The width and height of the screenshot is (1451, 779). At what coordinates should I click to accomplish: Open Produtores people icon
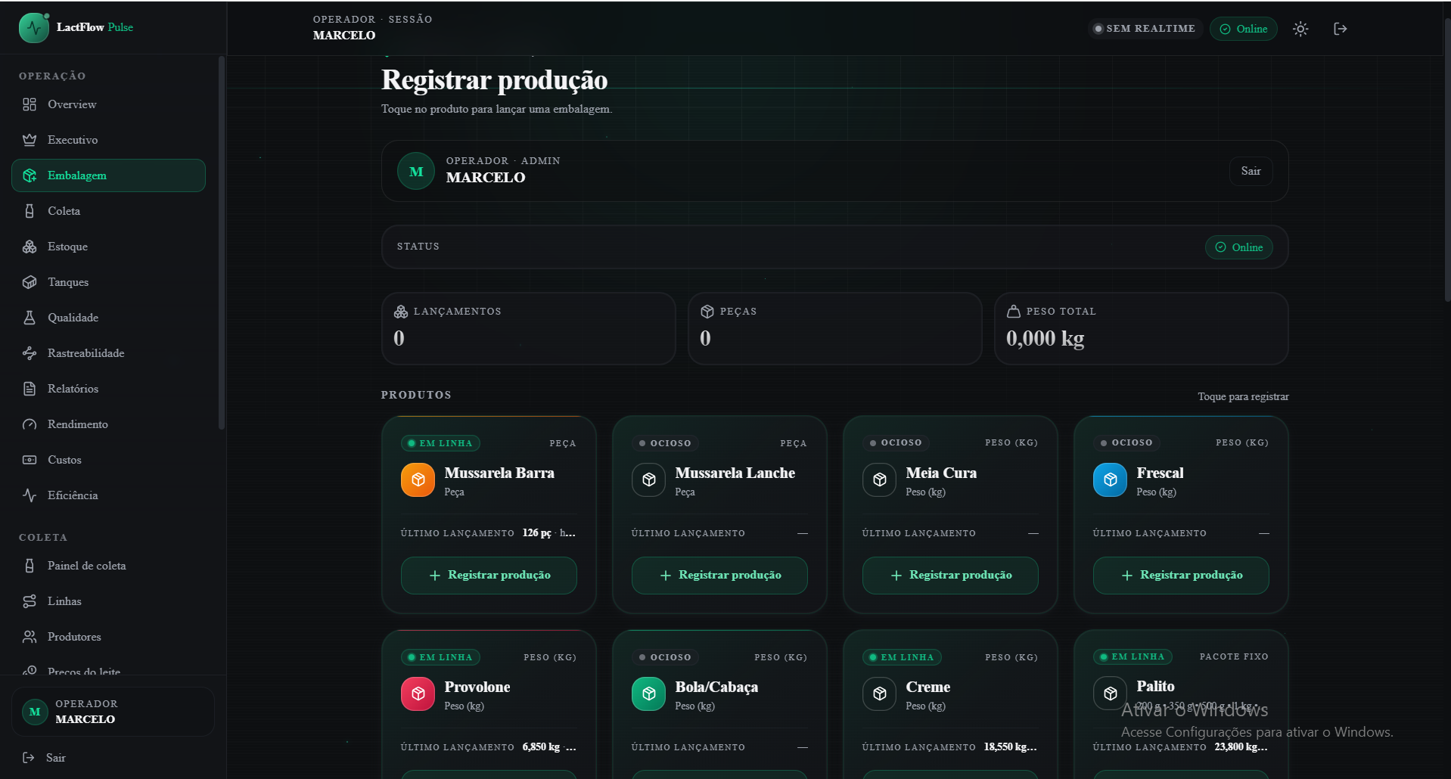click(30, 637)
